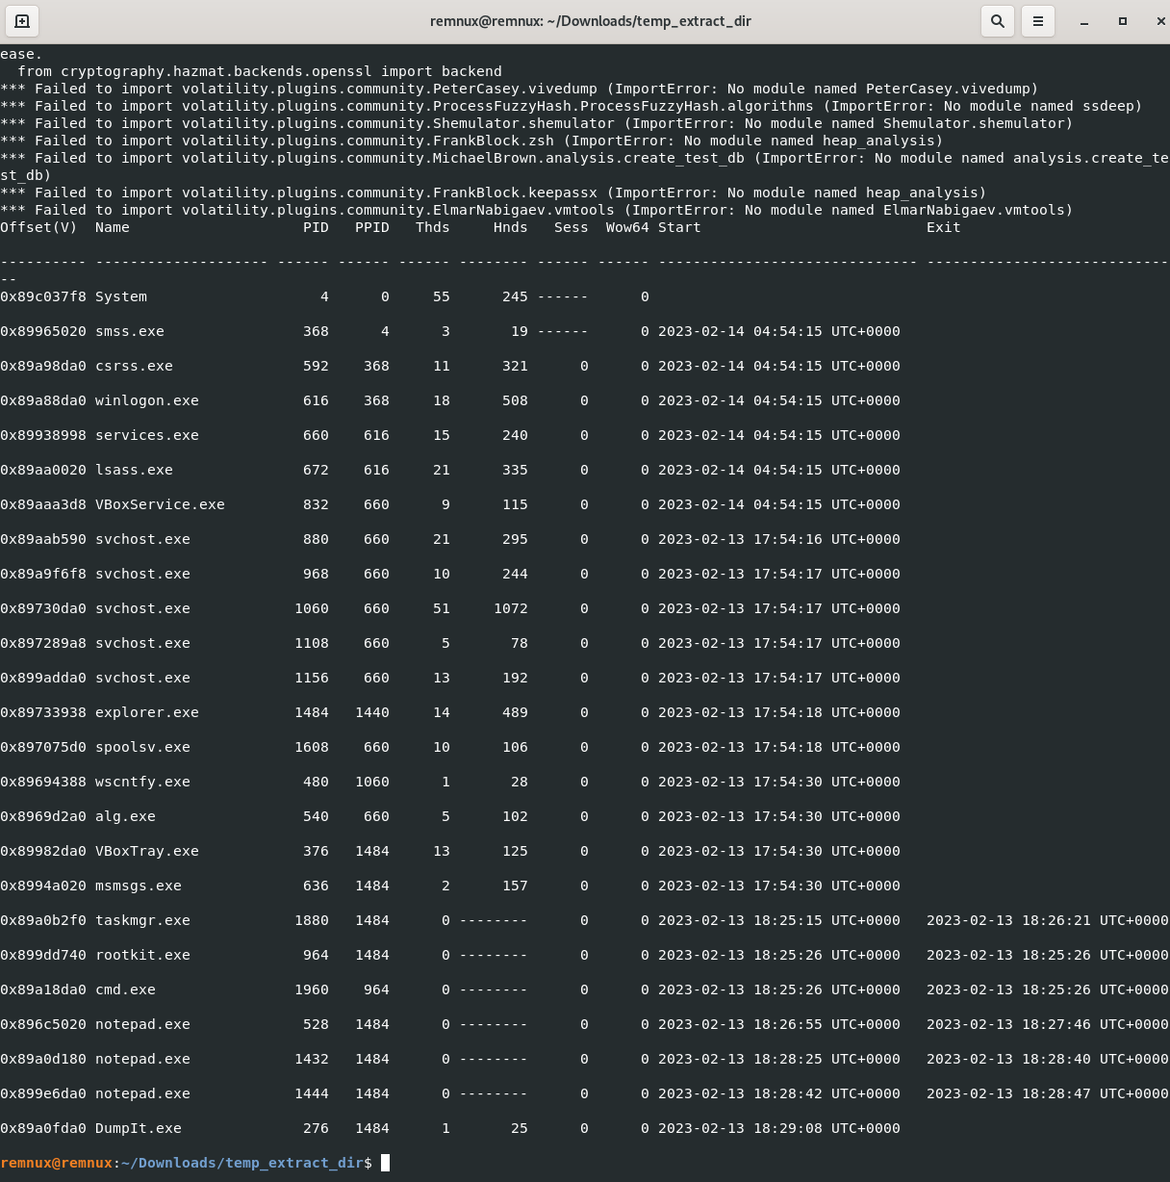The width and height of the screenshot is (1170, 1182).
Task: Click svchost.exe with PID 1060
Action: [142, 608]
